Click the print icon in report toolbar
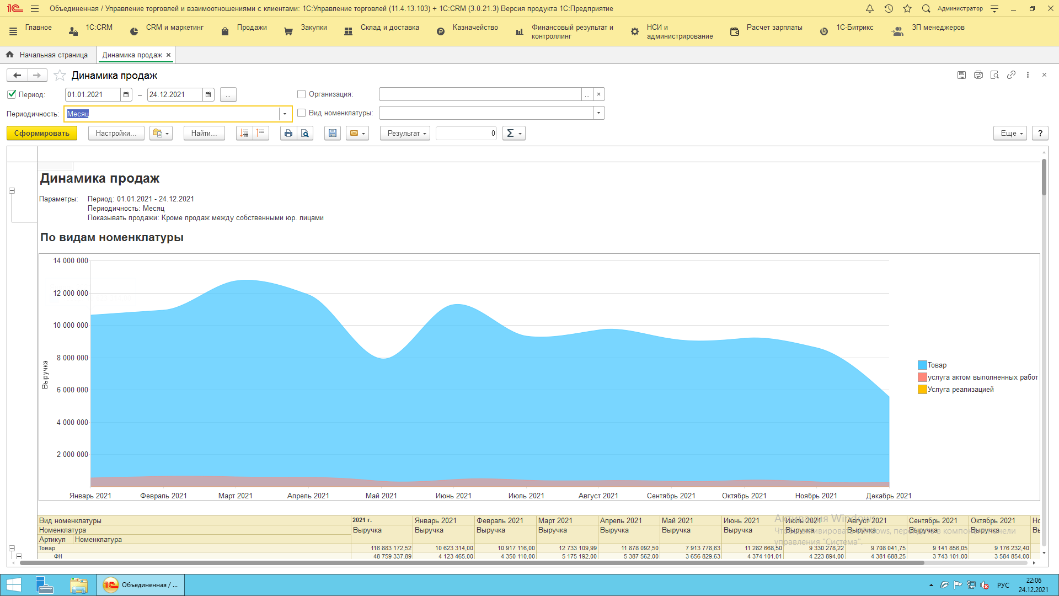 click(x=288, y=133)
